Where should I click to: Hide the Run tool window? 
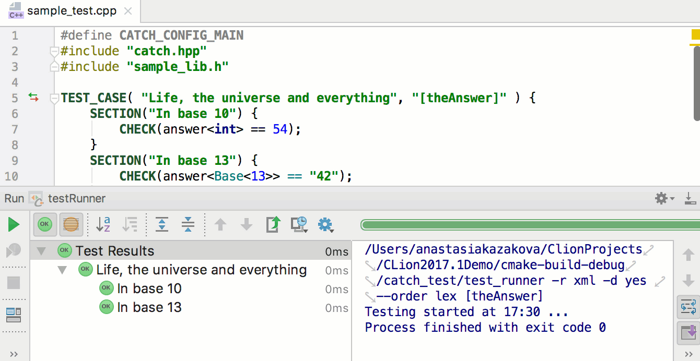pyautogui.click(x=690, y=198)
